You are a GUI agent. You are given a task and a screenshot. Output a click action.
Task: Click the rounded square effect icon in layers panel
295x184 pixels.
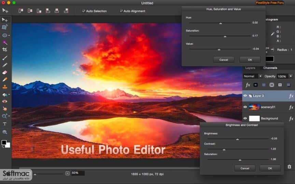(272, 85)
